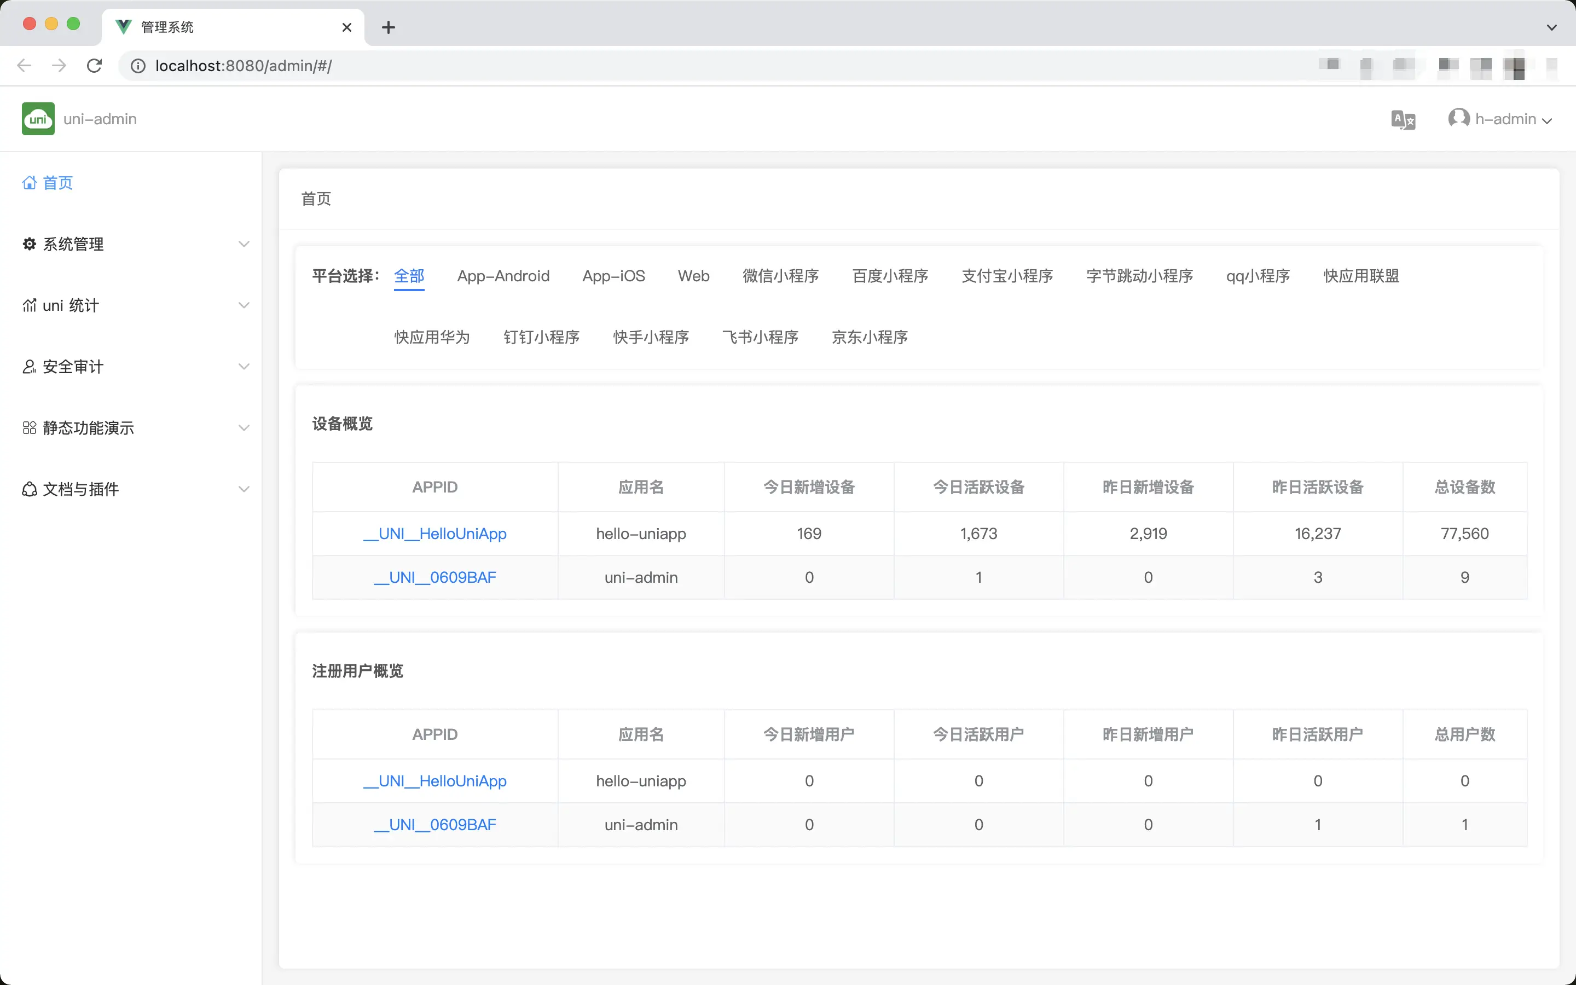Image resolution: width=1576 pixels, height=985 pixels.
Task: Click the chart icon for uni 统计
Action: tap(30, 305)
